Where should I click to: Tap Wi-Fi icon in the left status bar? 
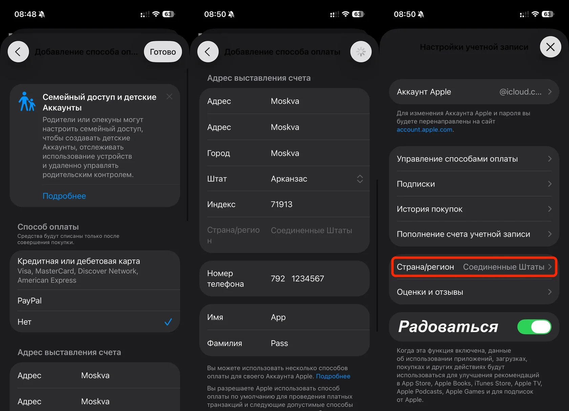(x=156, y=14)
